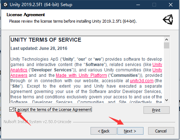The height and width of the screenshot is (140, 180).
Task: Click the license scrollbar down arrow
Action: pos(166,100)
